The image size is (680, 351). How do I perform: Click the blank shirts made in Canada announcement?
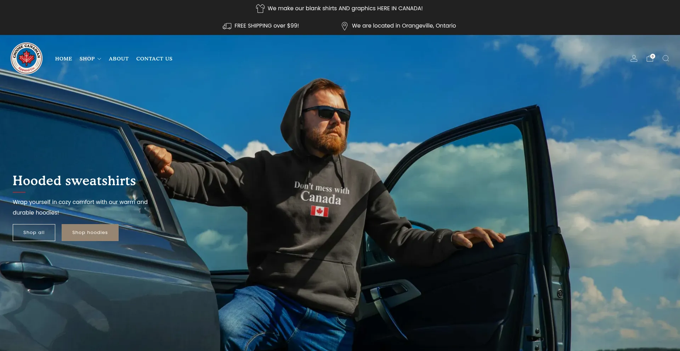[345, 8]
